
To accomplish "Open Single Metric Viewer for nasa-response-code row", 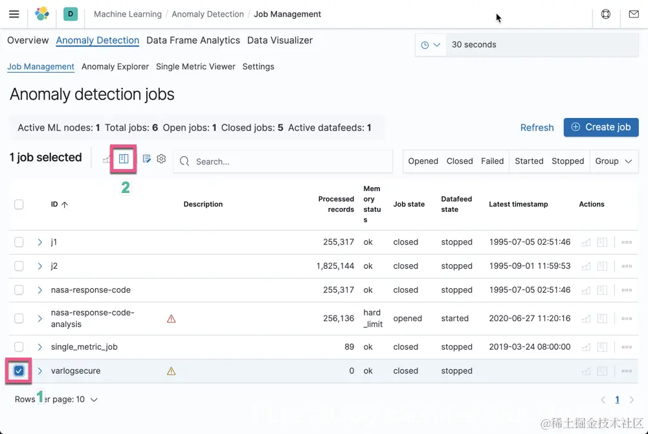I will tap(586, 290).
